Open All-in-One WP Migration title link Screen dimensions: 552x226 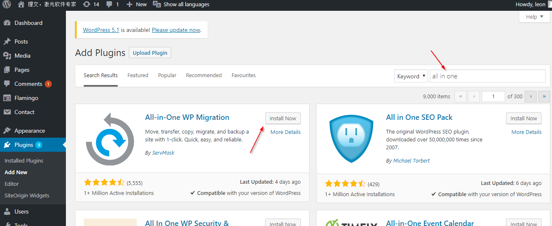(187, 117)
